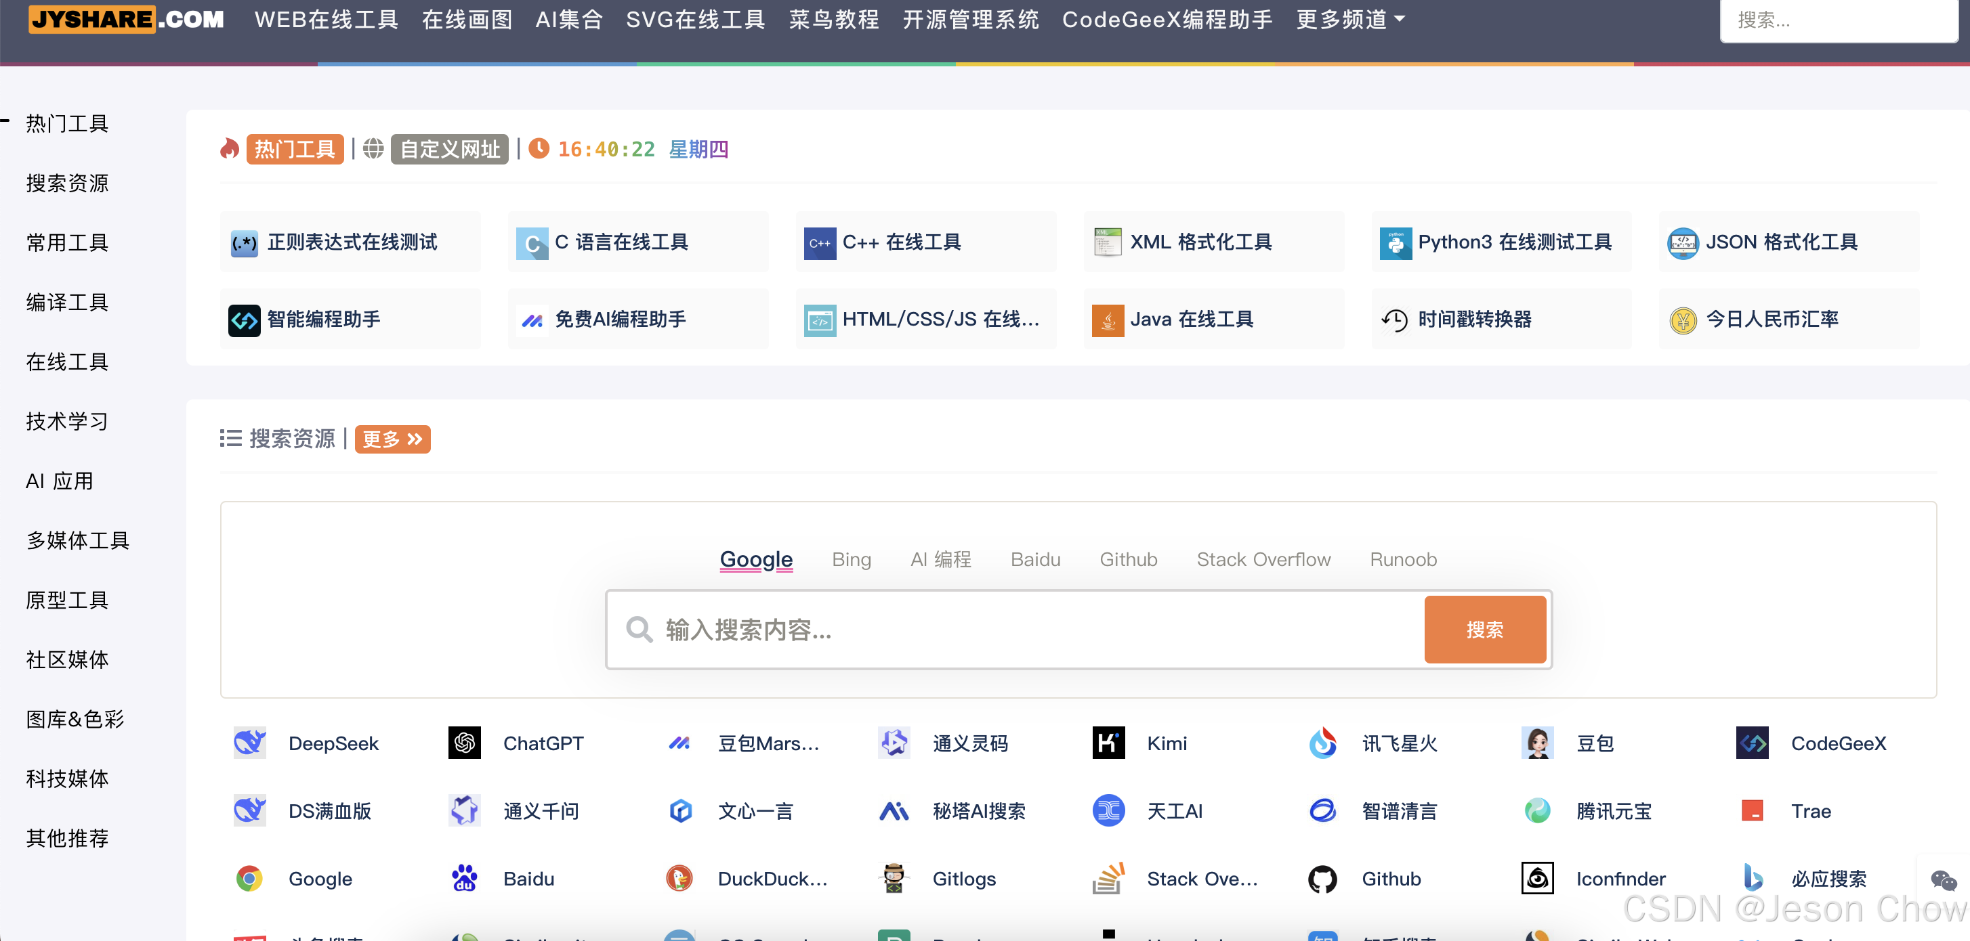Open AI 应用 sidebar link
The height and width of the screenshot is (941, 1970).
coord(60,481)
